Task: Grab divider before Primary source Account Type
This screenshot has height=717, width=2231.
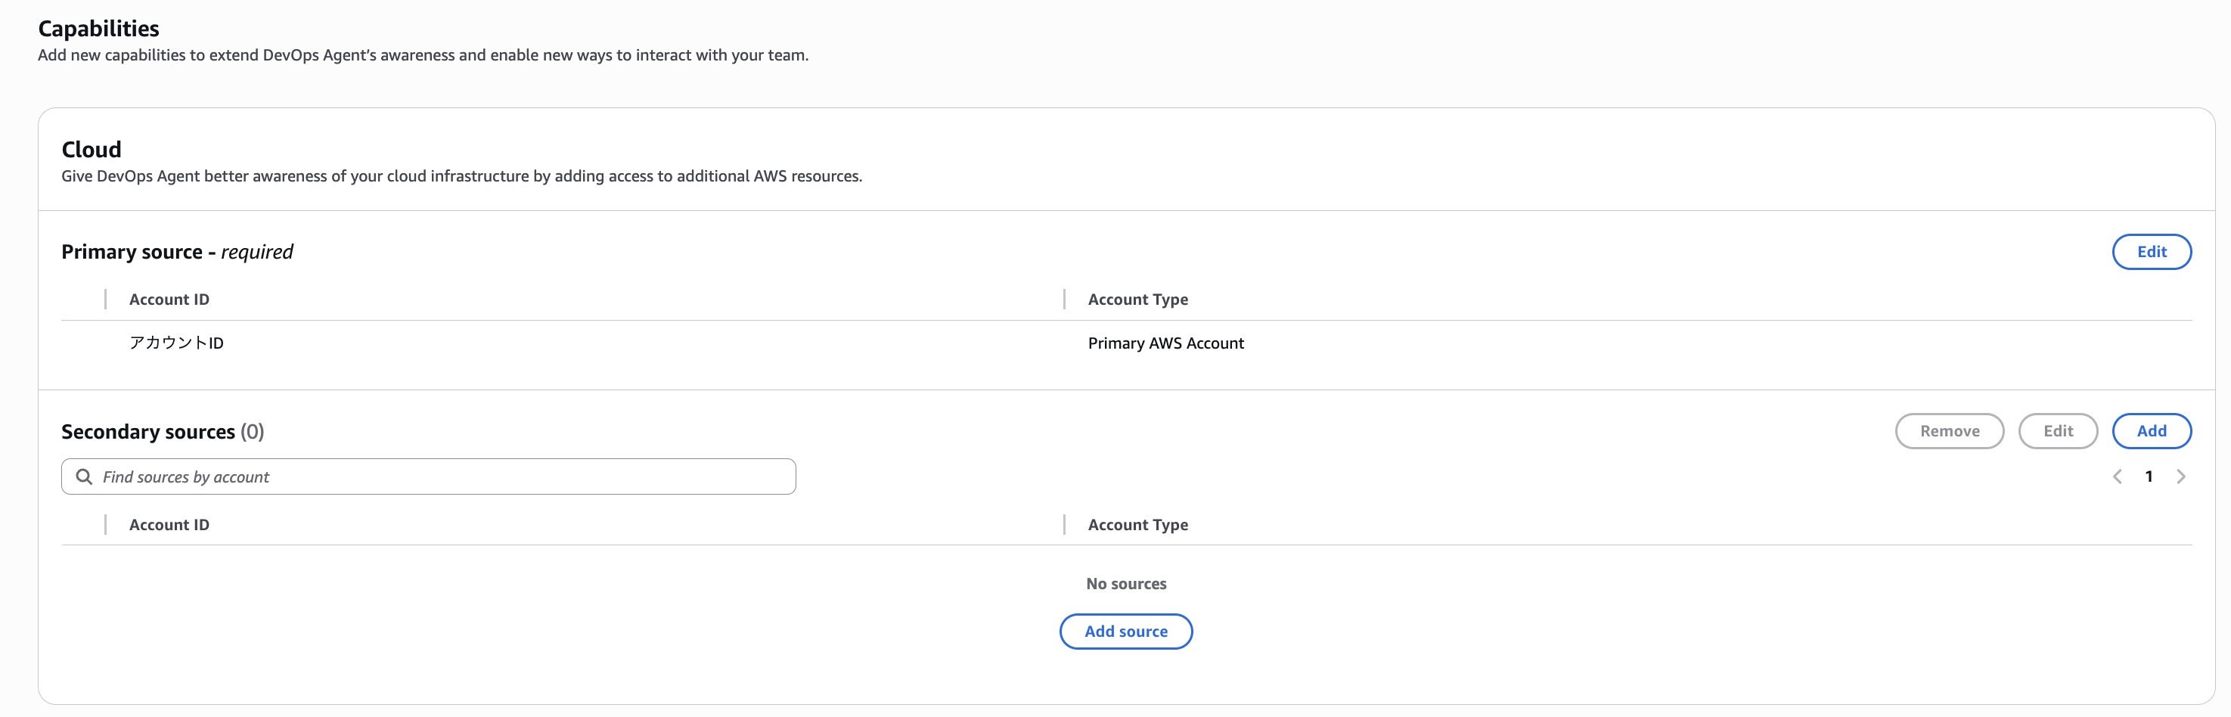Action: [1063, 300]
